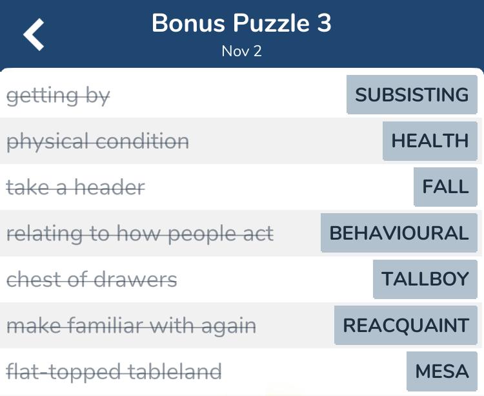This screenshot has width=484, height=396.
Task: Select the REACQUAINT answer tile
Action: [x=406, y=326]
